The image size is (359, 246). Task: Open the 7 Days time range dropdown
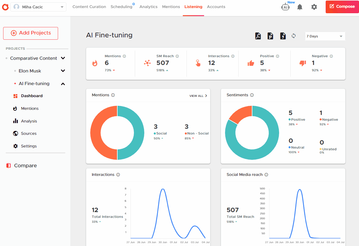tap(325, 36)
